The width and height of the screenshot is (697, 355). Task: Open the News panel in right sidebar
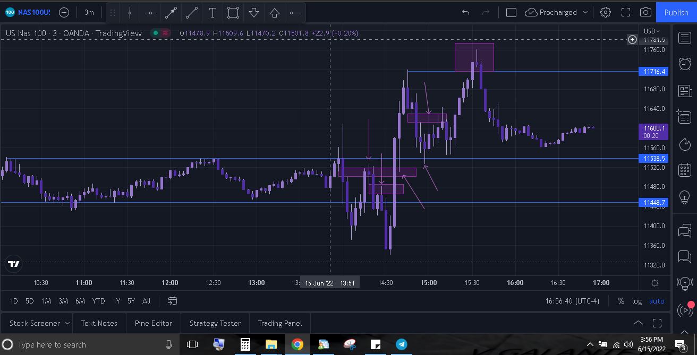pyautogui.click(x=685, y=91)
